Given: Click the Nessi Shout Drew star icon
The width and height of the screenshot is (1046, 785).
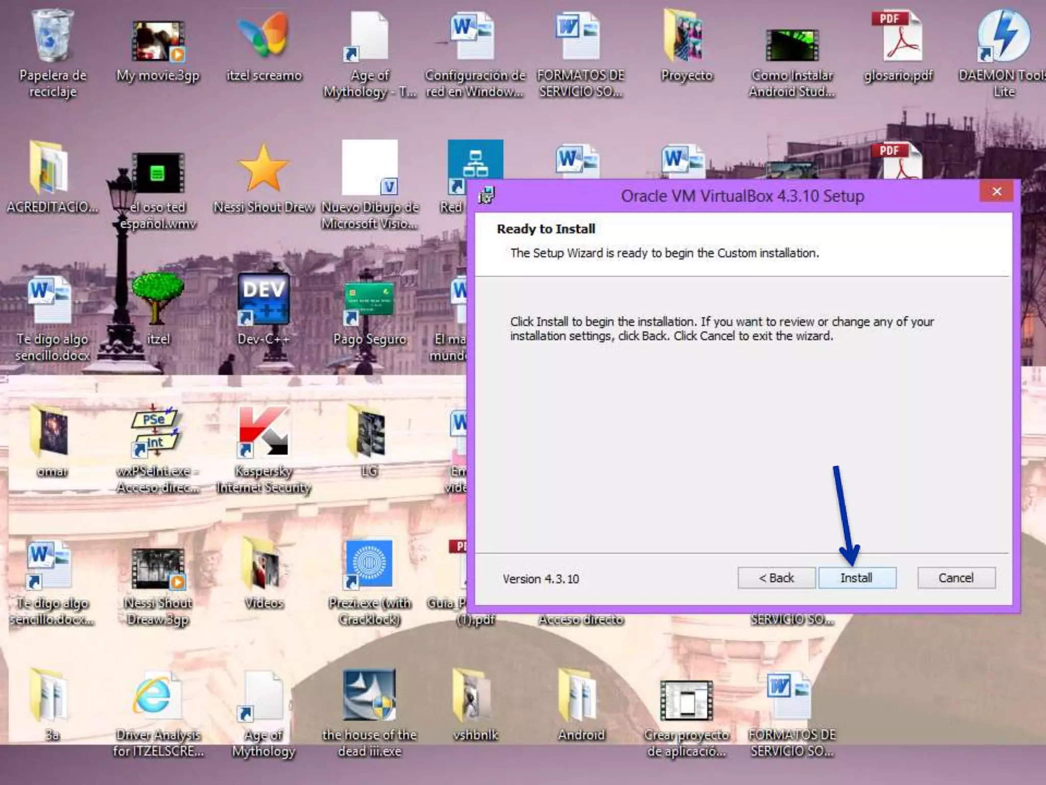Looking at the screenshot, I should pos(264,169).
